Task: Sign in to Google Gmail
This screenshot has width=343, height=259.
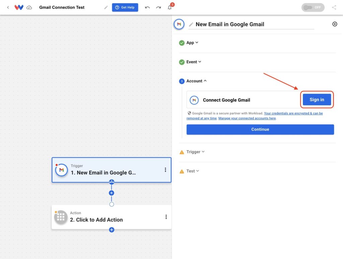Action: [x=317, y=100]
